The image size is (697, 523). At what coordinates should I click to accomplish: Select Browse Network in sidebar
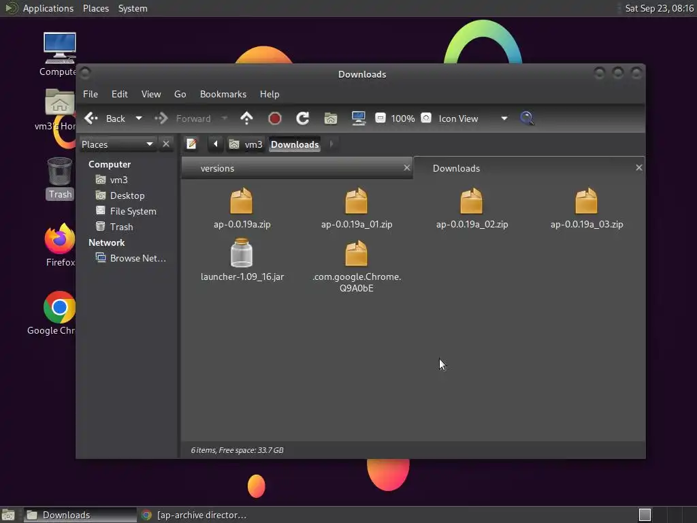pos(131,258)
